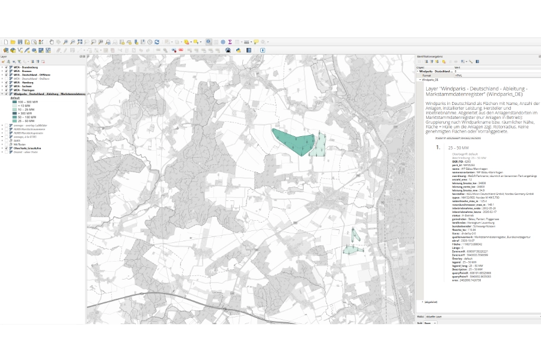The image size is (541, 360).
Task: Save the project with the floppy disk icon
Action: [20, 42]
